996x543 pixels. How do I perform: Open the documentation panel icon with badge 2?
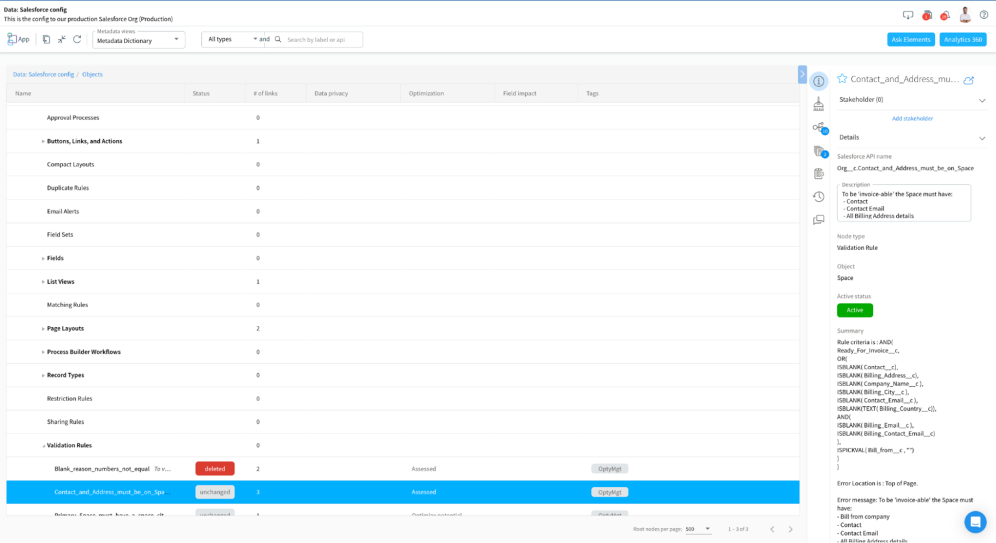(x=818, y=152)
